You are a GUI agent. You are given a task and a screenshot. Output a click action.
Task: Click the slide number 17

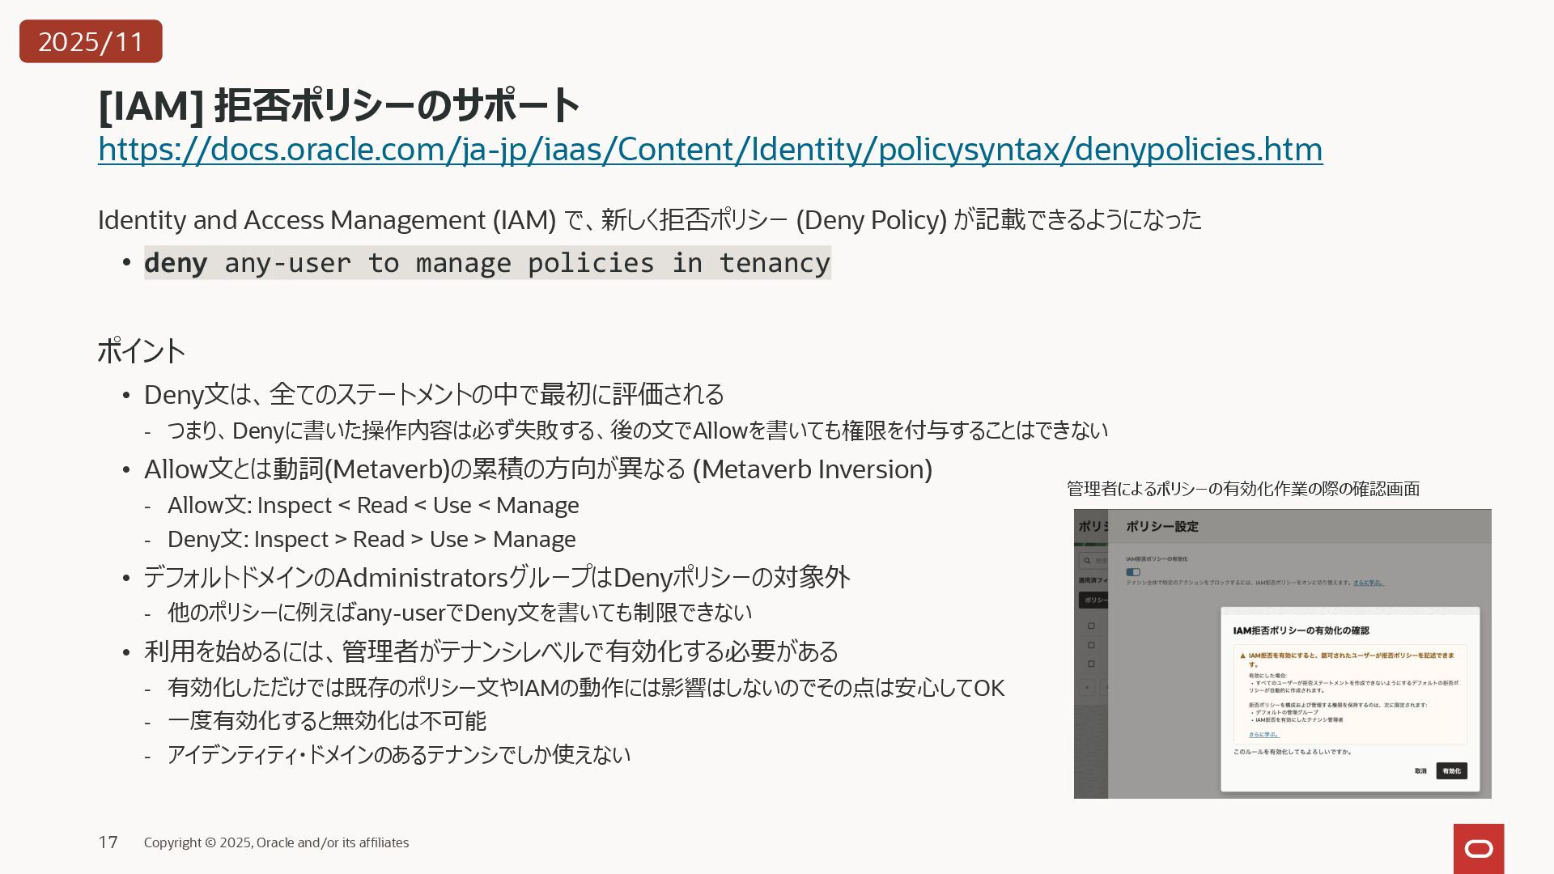tap(108, 842)
